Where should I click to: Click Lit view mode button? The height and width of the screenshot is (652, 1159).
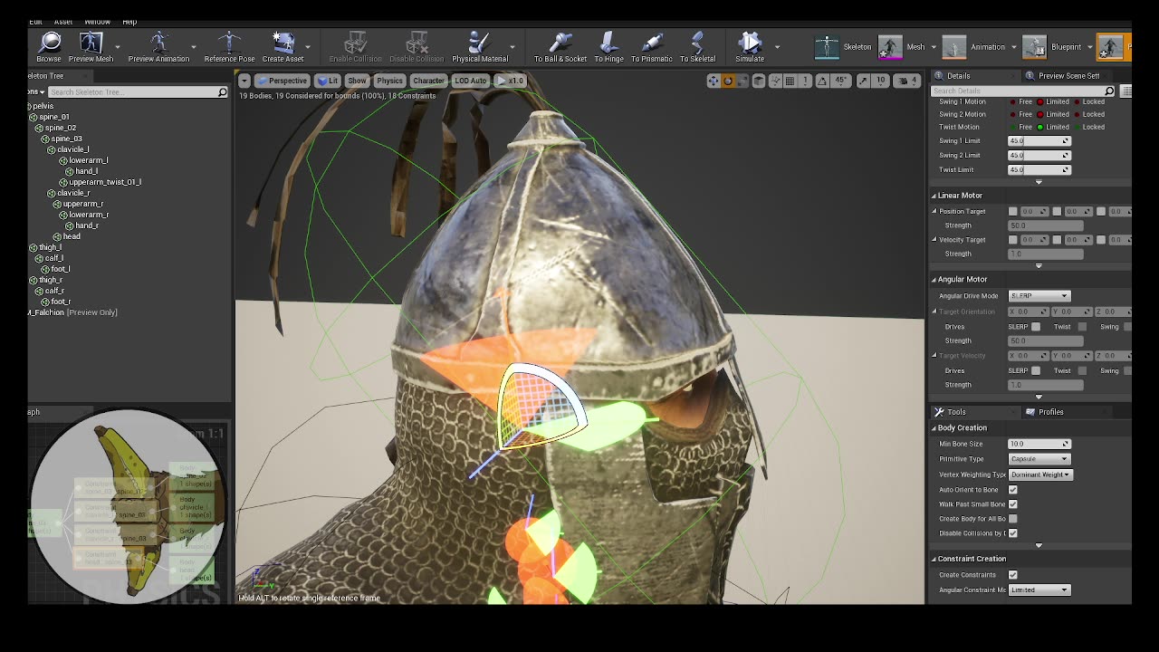328,81
